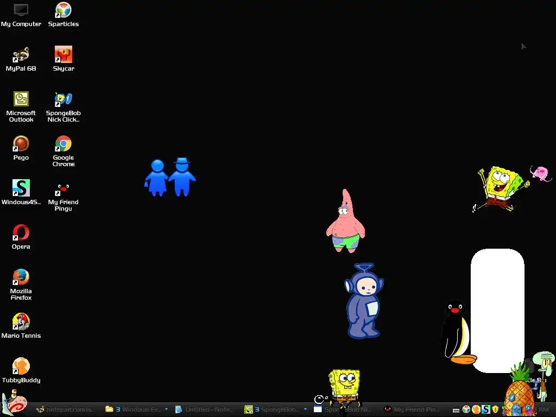
Task: Click the jumping SpongeBob near jellyfish
Action: 501,188
